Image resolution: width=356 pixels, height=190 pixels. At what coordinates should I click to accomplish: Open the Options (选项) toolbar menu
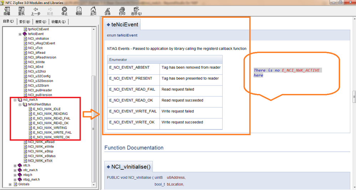click(x=136, y=11)
